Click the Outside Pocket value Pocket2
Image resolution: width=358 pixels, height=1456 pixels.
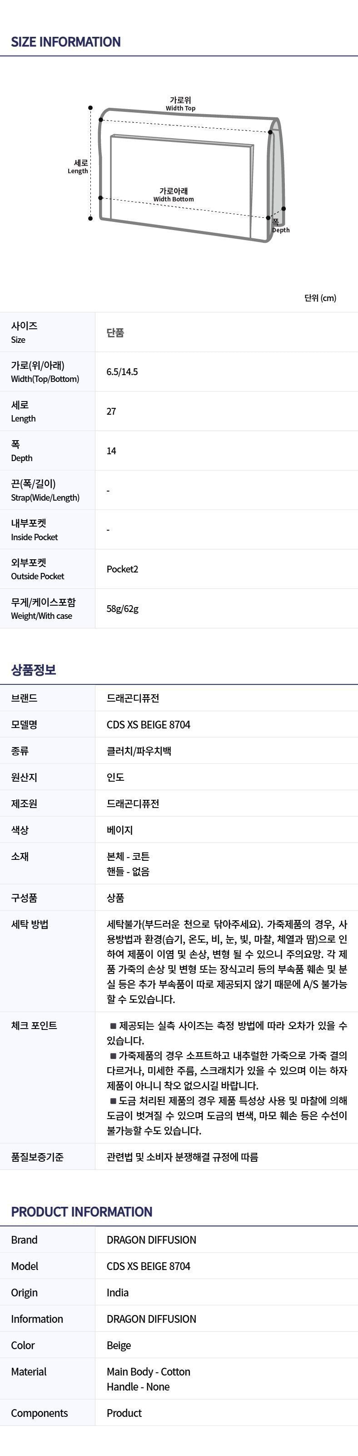[122, 569]
